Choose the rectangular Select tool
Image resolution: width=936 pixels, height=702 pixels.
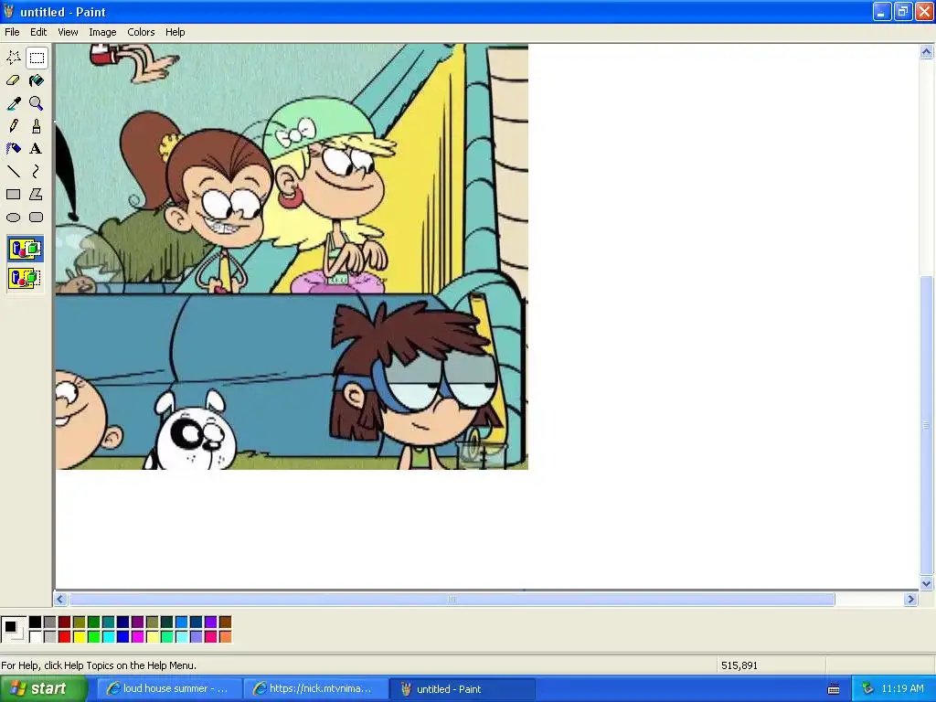(x=37, y=58)
